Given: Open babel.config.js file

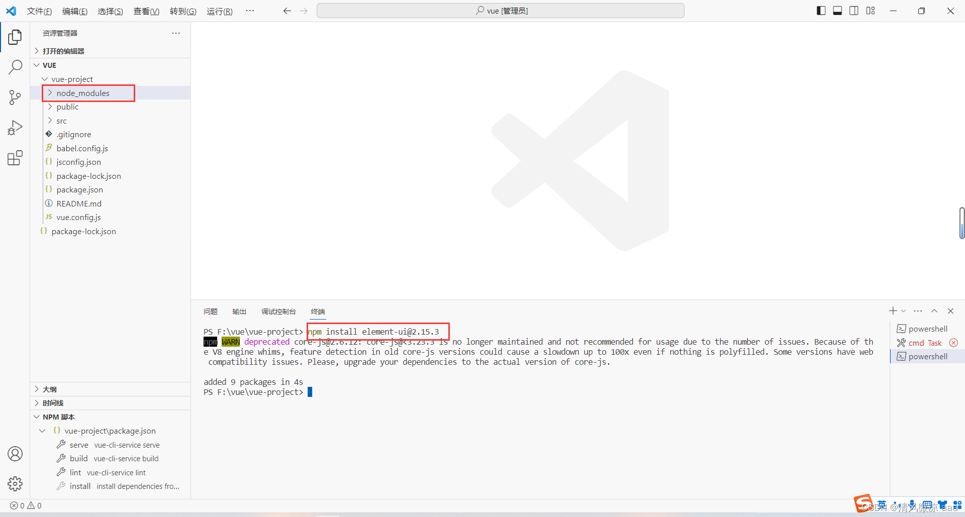Looking at the screenshot, I should point(111,148).
